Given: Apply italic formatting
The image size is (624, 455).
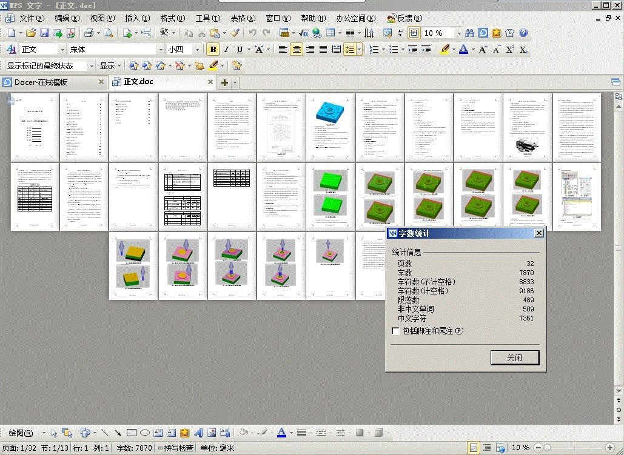Looking at the screenshot, I should pos(226,50).
